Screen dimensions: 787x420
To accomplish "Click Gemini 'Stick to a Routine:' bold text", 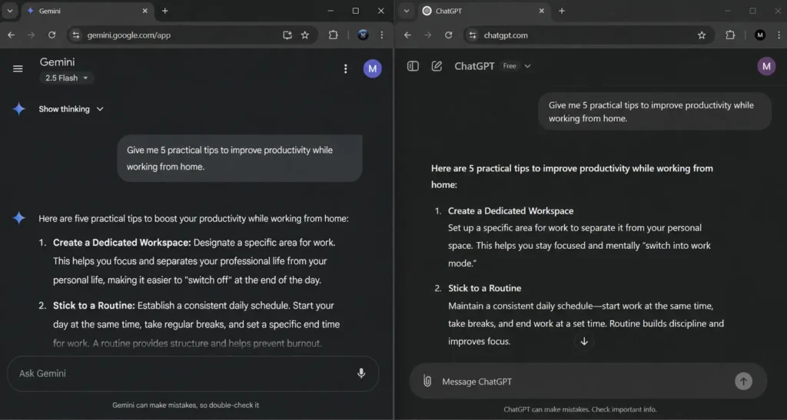I will (x=94, y=306).
